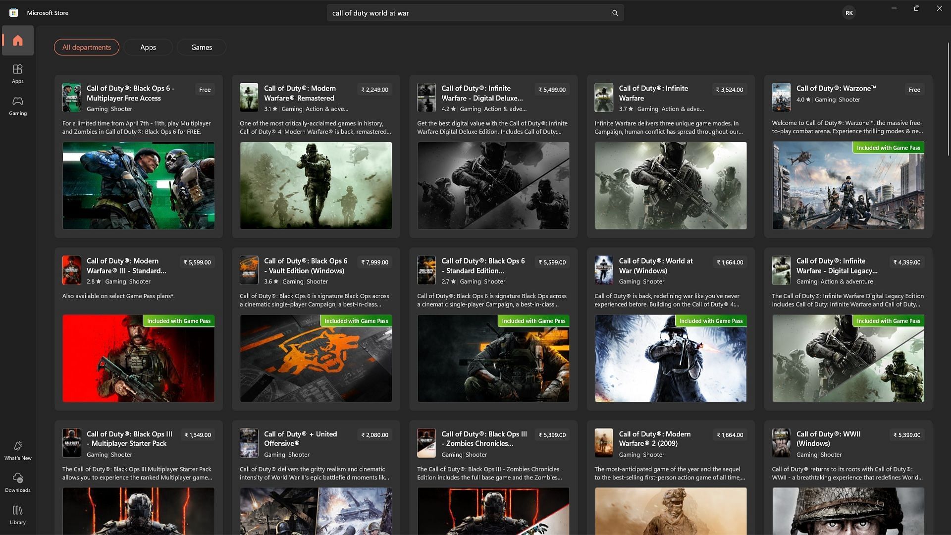Open What's New in sidebar
Screen dimensions: 951x535
click(18, 450)
